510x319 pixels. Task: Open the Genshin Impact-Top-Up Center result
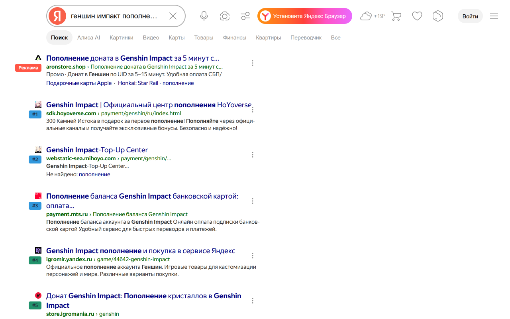(x=97, y=150)
